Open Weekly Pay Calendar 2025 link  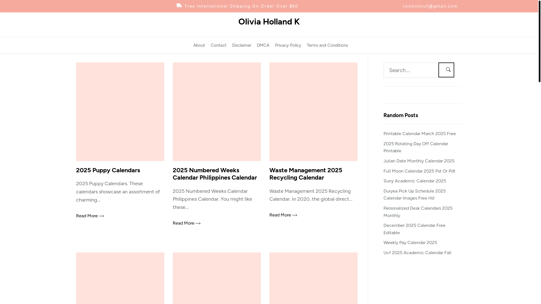[410, 243]
